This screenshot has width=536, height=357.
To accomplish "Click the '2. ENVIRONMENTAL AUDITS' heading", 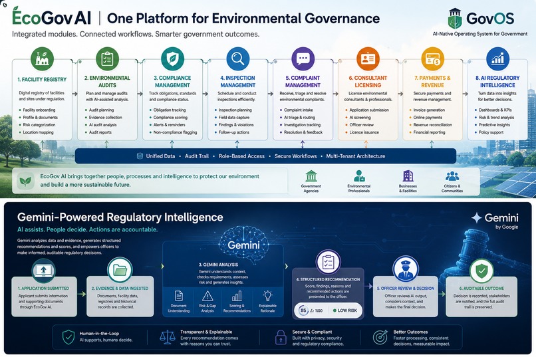I will 107,81.
